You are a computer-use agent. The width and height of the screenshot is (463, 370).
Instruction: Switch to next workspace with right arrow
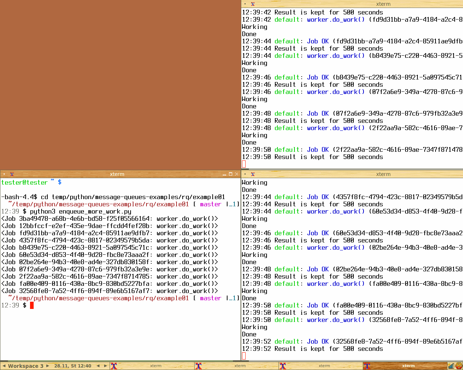click(x=47, y=366)
